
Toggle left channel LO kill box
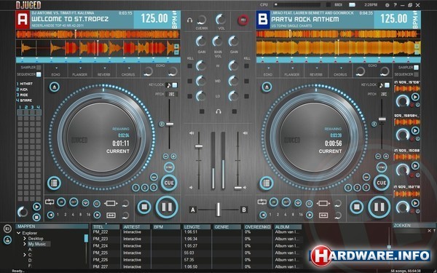(190, 96)
